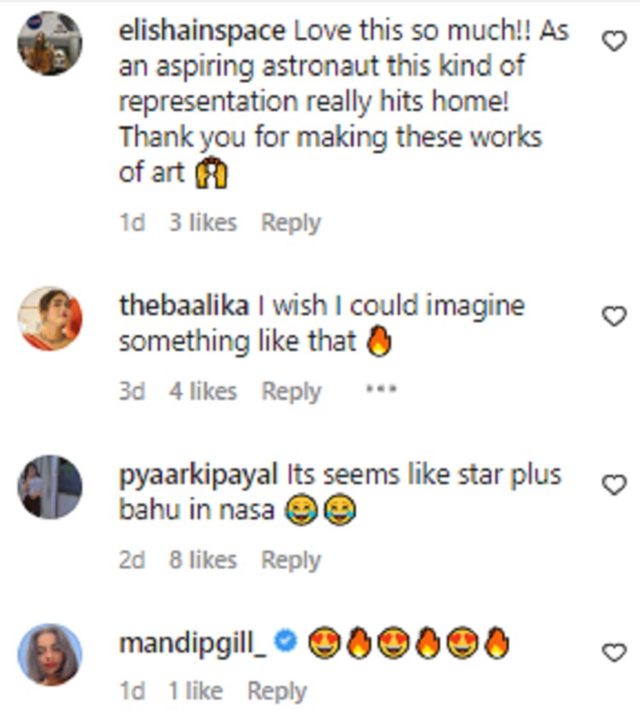Like thebaalika's comment with the heart
Image resolution: width=640 pixels, height=717 pixels.
614,316
